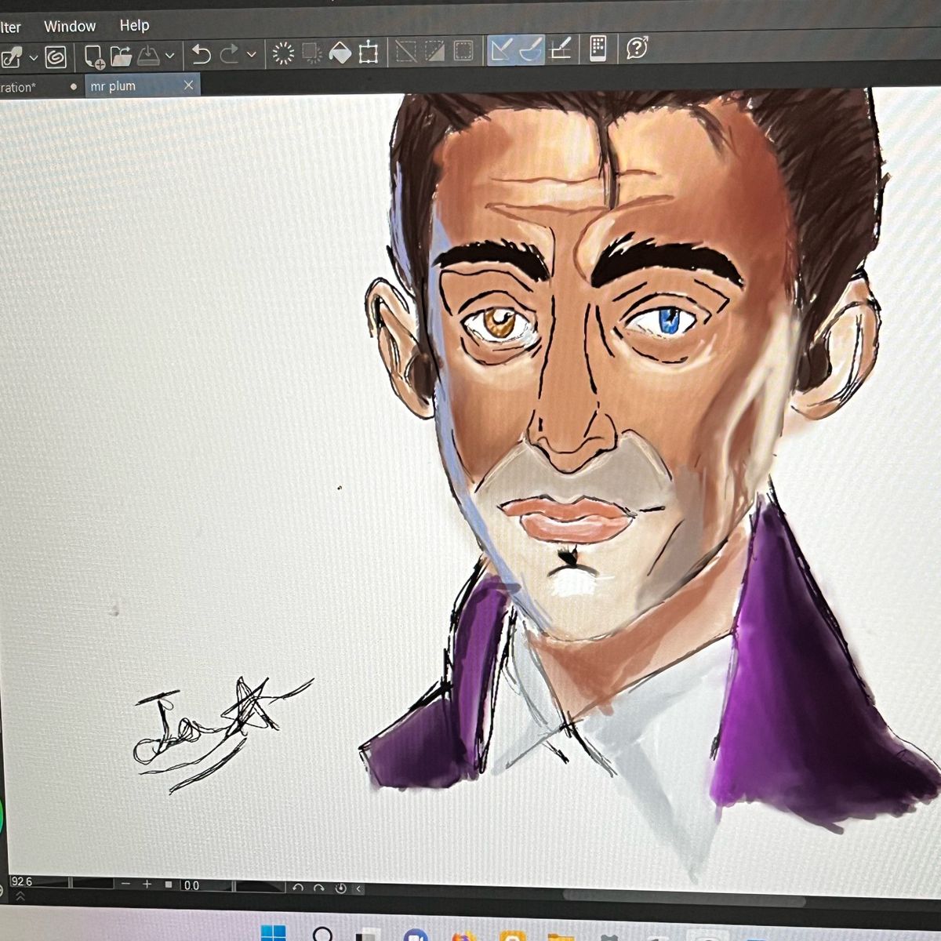Expand the Save icon dropdown arrow
Screen dimensions: 941x941
170,56
